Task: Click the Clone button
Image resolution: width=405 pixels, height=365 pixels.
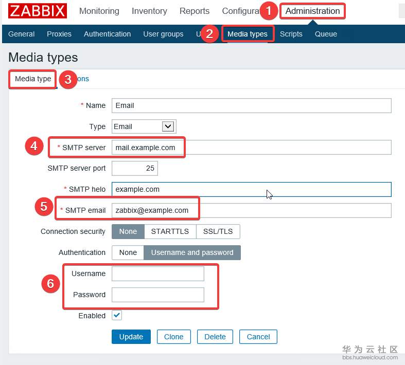Action: click(x=173, y=337)
